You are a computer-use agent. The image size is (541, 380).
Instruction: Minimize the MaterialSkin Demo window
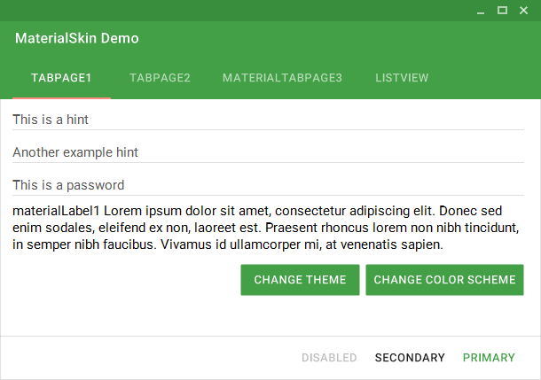tap(481, 11)
